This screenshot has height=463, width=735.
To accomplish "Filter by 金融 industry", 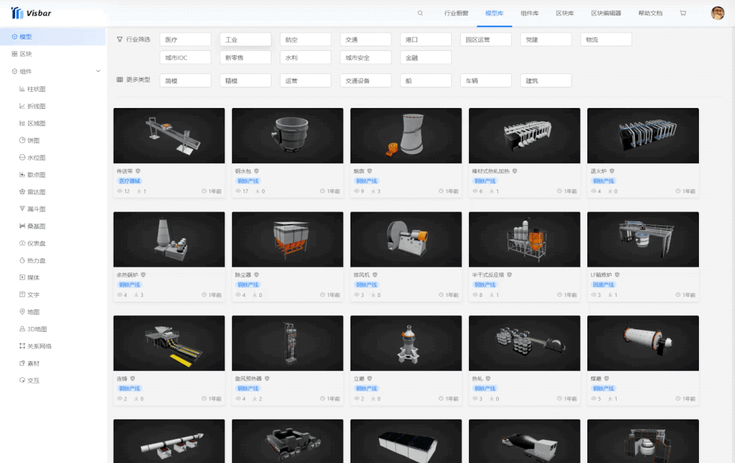I will coord(425,58).
